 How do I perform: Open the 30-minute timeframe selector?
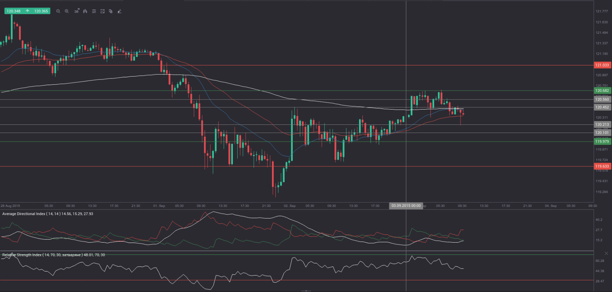[x=76, y=11]
